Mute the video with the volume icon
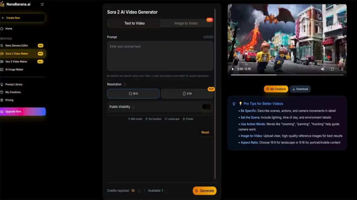This screenshot has height=200, width=357. point(322,69)
